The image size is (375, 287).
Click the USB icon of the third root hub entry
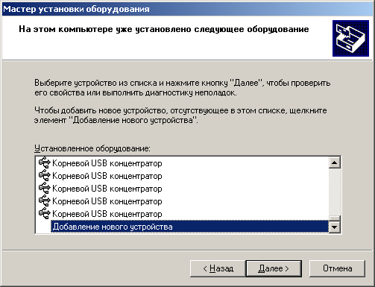pos(45,188)
